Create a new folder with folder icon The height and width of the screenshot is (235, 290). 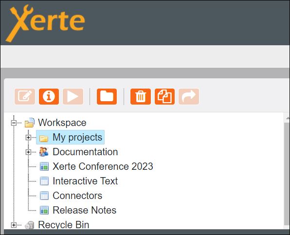107,96
